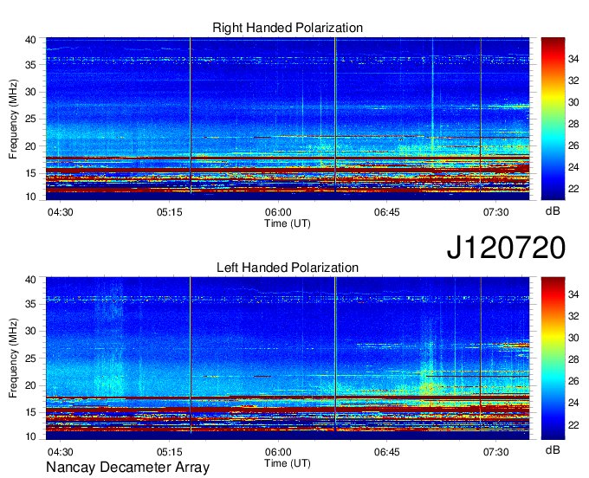Click 04:30 tick under Left Handed plot

(x=60, y=452)
